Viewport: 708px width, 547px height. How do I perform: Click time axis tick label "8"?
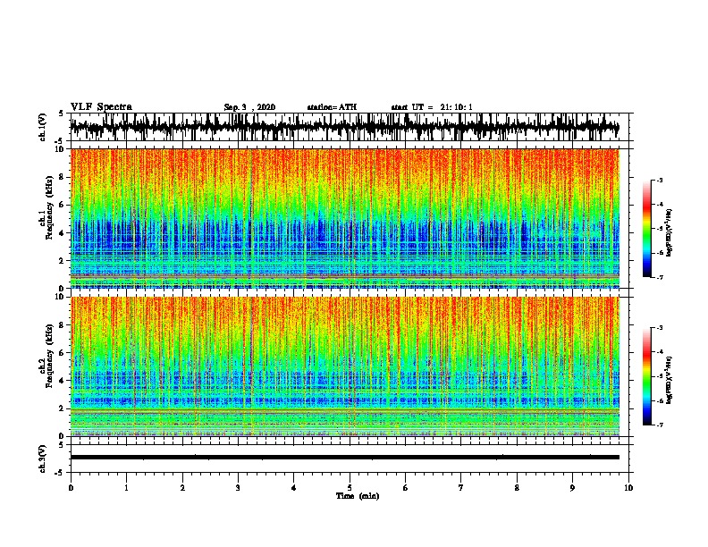517,488
